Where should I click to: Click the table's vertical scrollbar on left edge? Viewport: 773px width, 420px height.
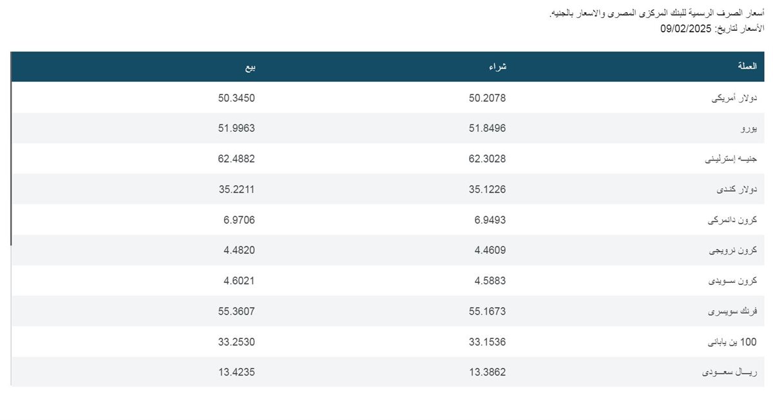tap(12, 148)
